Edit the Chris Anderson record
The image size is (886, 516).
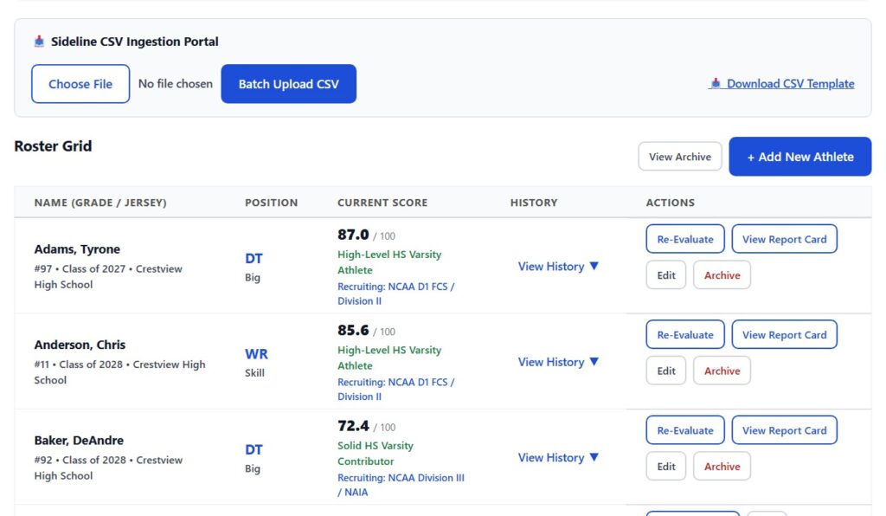coord(665,371)
